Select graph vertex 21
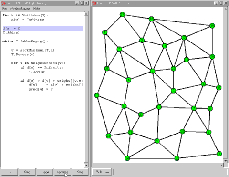229x177 pixels. coord(157,141)
